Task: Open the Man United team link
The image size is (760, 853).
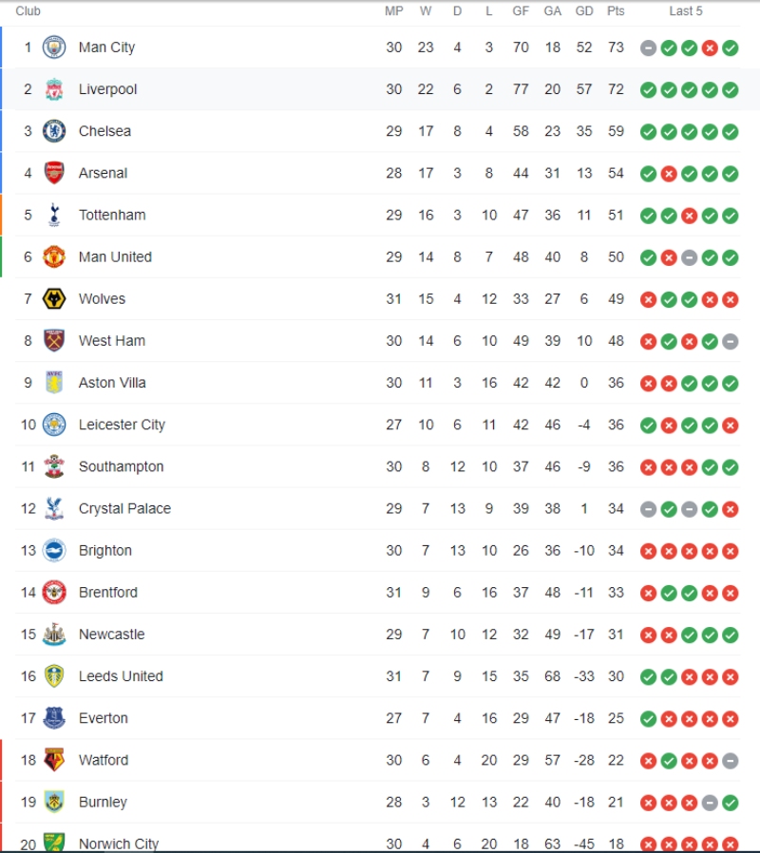Action: [115, 256]
